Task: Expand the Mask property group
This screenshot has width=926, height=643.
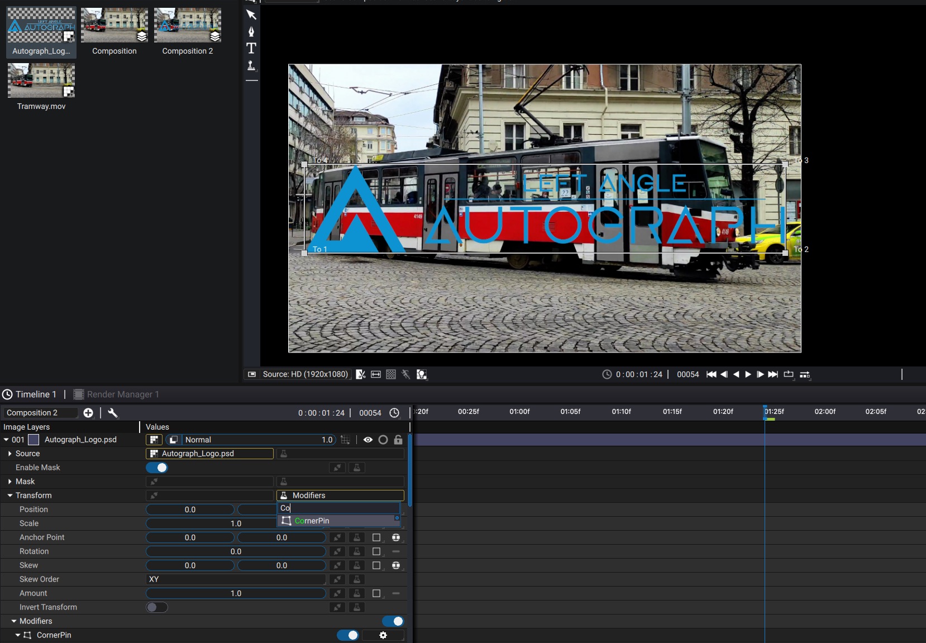Action: click(x=10, y=482)
